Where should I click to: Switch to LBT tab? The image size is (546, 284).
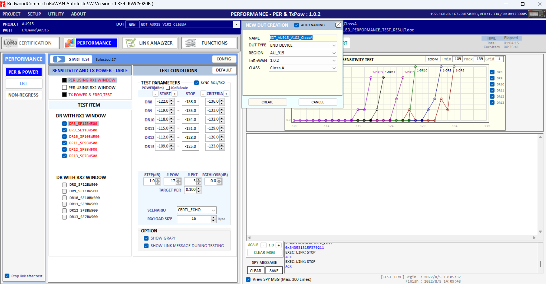[x=24, y=84]
